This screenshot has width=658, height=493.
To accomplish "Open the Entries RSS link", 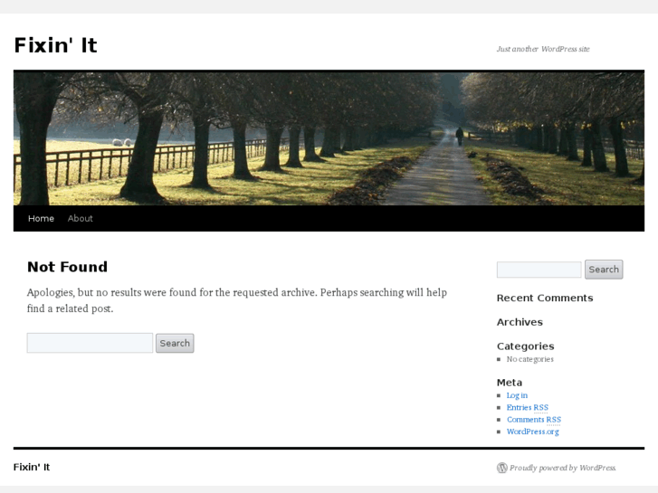I will [528, 407].
